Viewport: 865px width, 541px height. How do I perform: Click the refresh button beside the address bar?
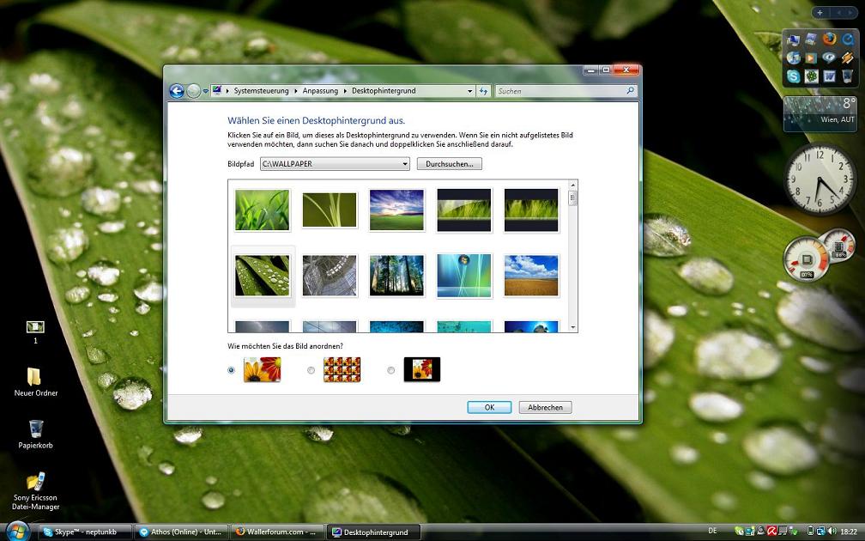pyautogui.click(x=484, y=91)
